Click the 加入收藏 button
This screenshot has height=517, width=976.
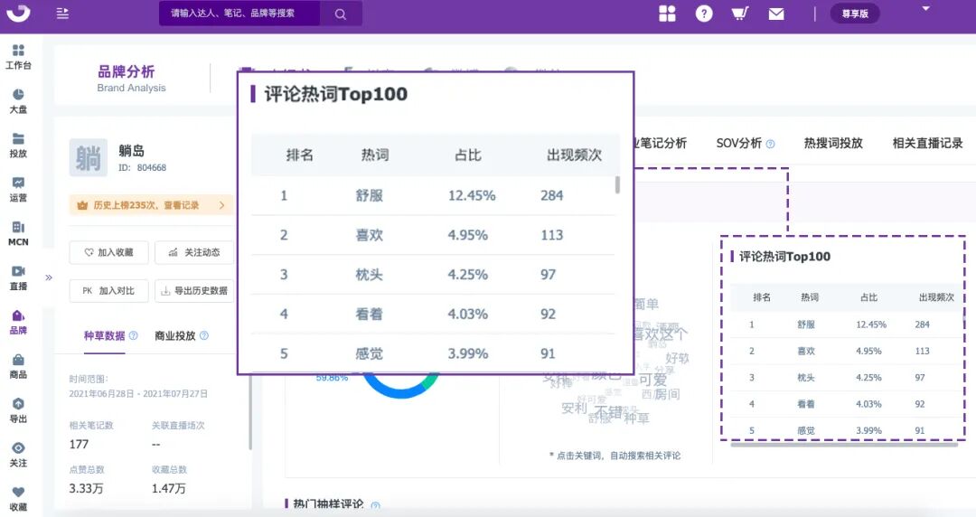point(109,252)
